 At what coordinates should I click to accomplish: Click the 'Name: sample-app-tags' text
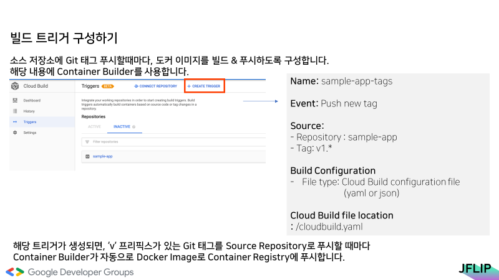click(x=341, y=82)
